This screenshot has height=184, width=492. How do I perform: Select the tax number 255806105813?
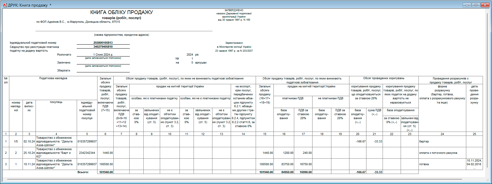click(103, 43)
